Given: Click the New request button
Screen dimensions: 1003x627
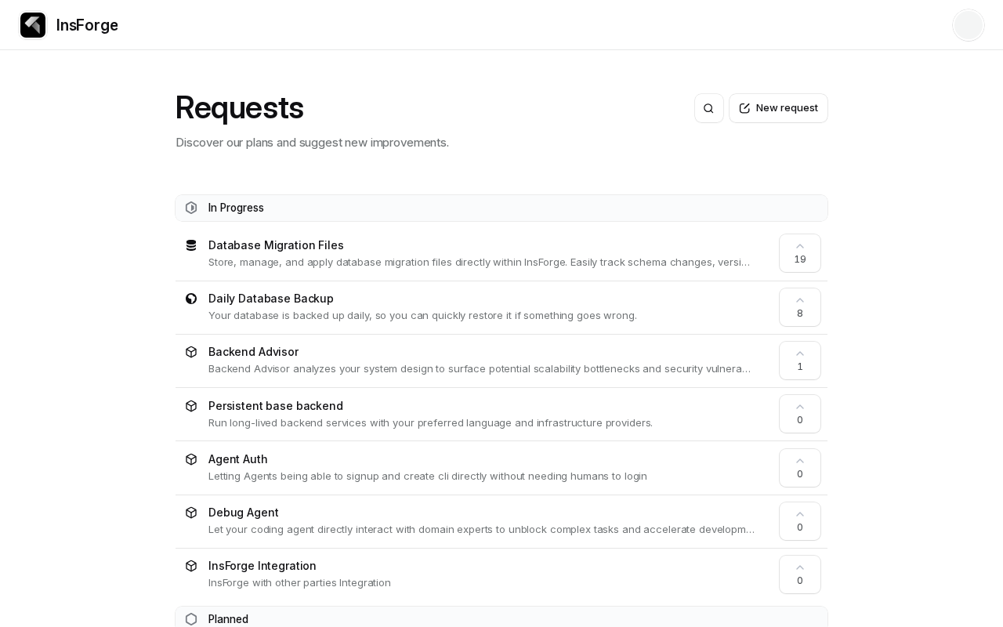Looking at the screenshot, I should click(778, 108).
